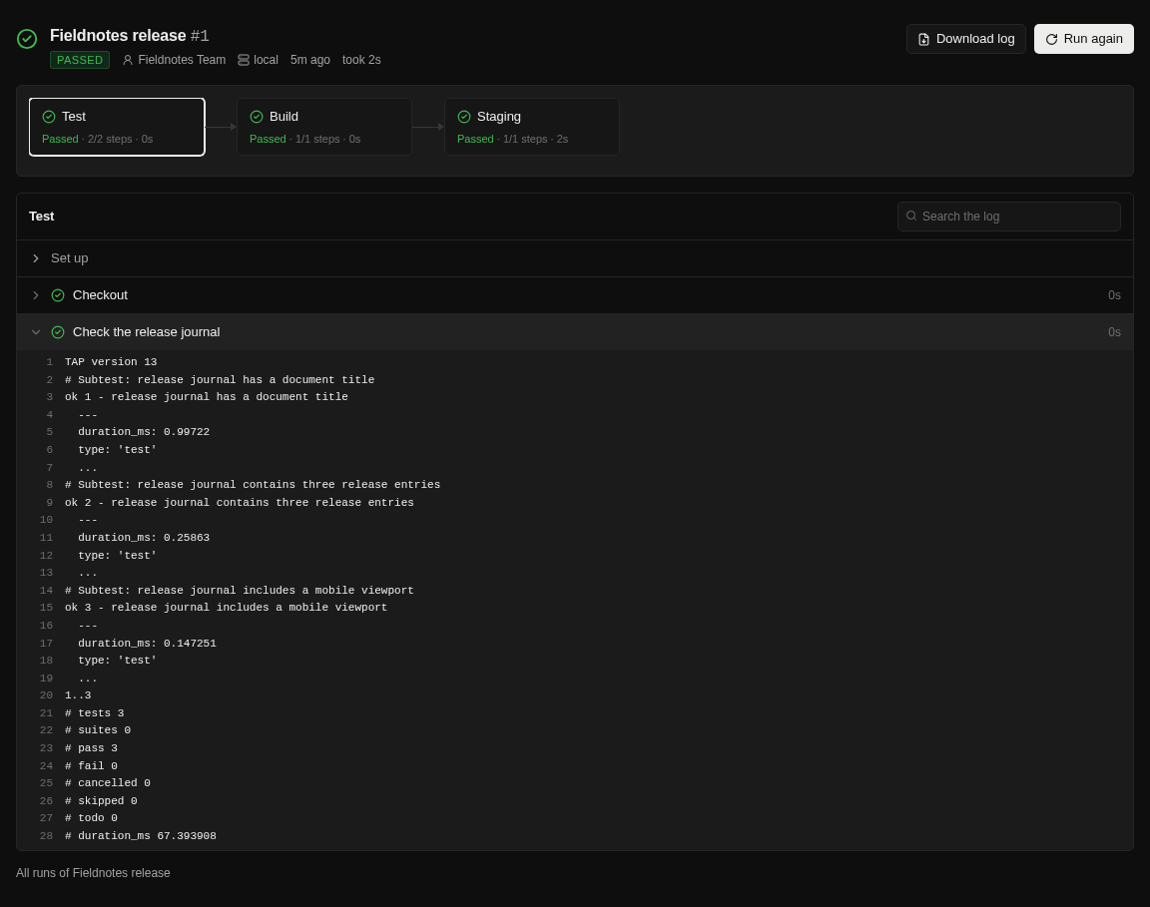Screen dimensions: 1150x907
Task: Click the person icon beside Fieldnotes Team
Action: click(128, 60)
